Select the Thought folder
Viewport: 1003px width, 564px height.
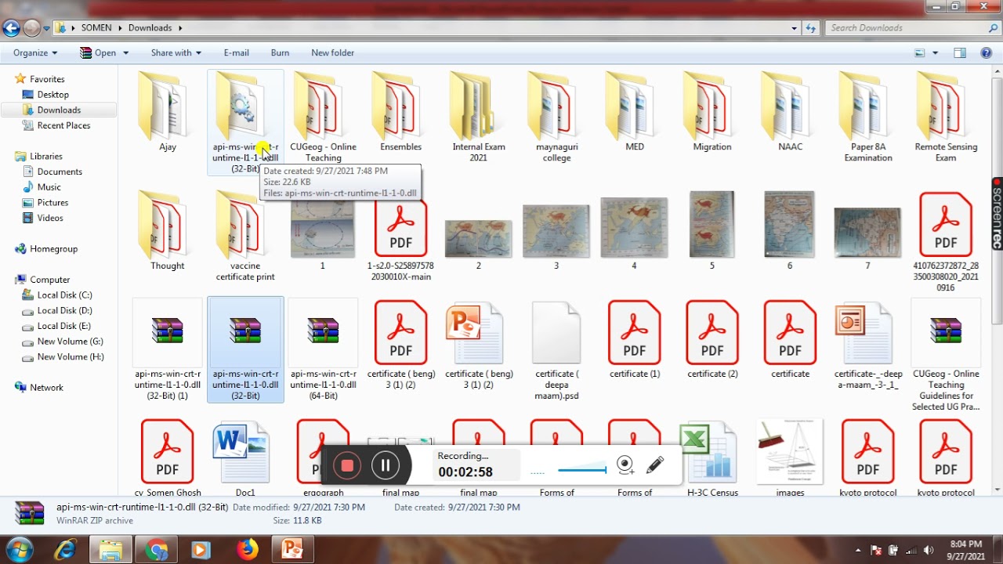point(167,230)
